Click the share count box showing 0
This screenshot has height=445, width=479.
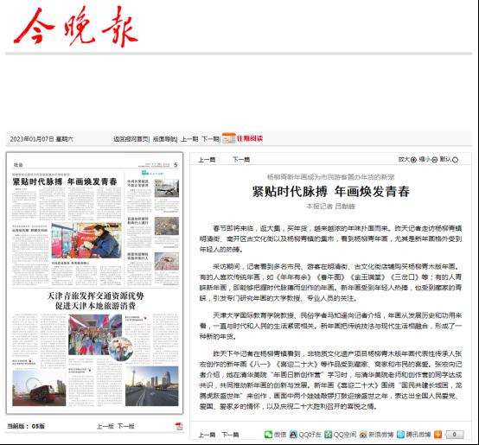pyautogui.click(x=454, y=435)
